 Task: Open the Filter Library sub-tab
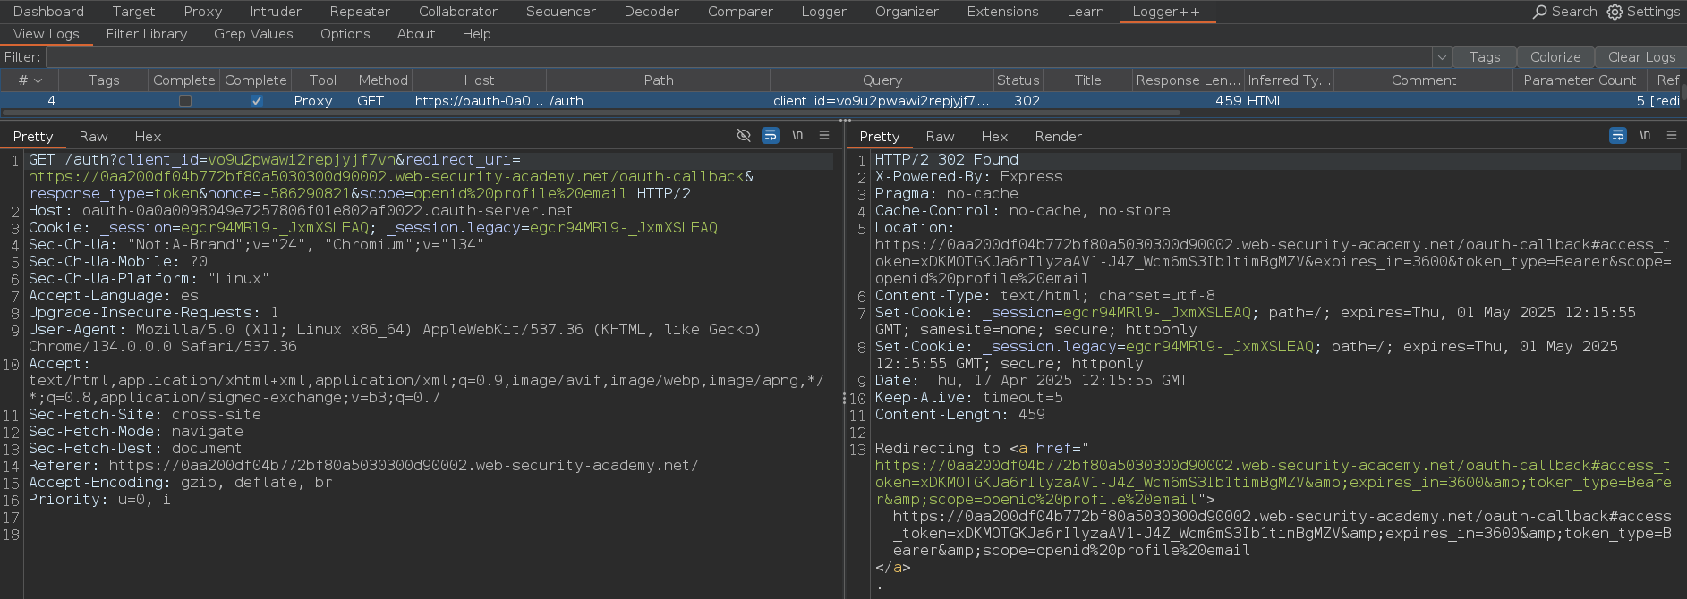click(147, 34)
